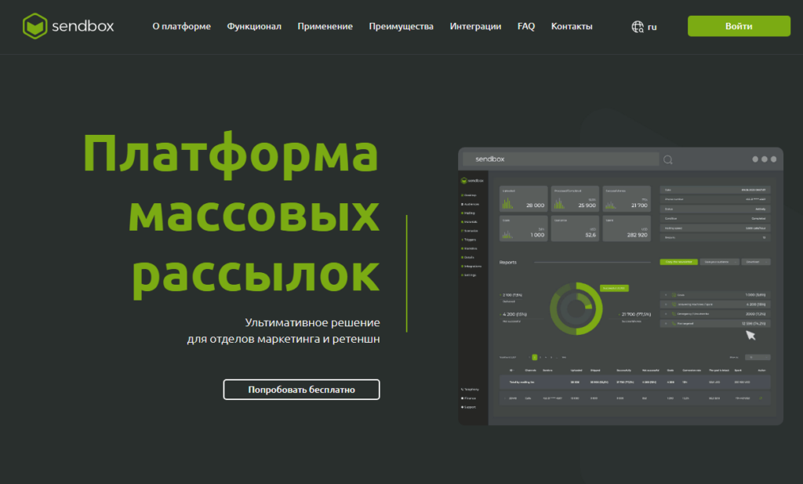Click the mockup's 'sendbox' address bar
This screenshot has height=484, width=803.
click(x=561, y=159)
